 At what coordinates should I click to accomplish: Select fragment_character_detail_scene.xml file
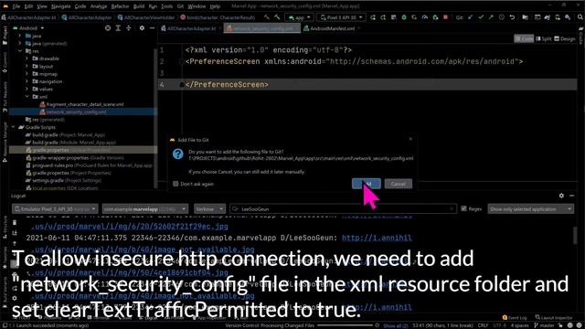click(x=81, y=104)
